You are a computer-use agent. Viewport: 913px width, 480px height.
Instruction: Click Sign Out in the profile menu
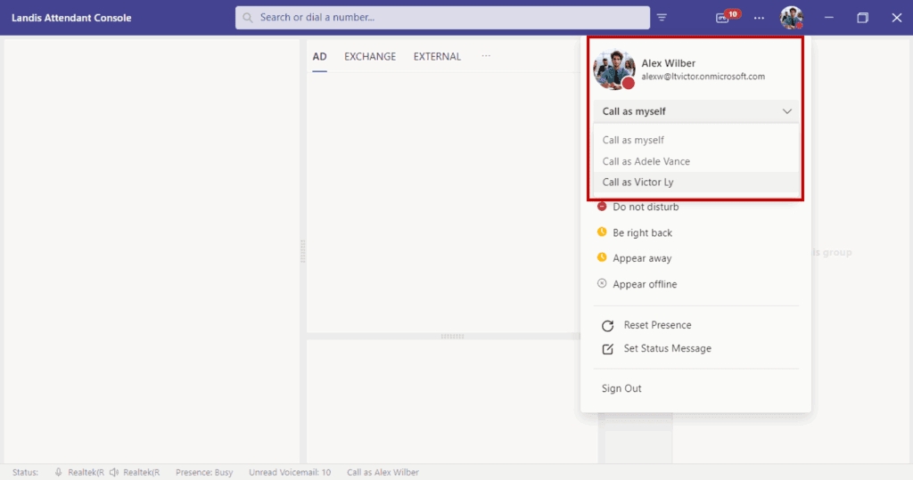[x=621, y=388]
